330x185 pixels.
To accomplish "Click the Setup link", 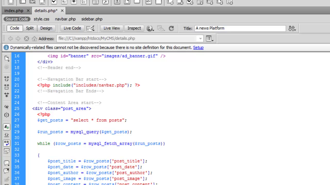I will [198, 48].
